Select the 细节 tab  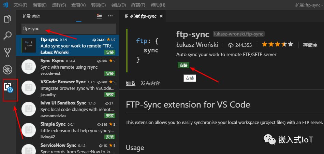click(130, 83)
